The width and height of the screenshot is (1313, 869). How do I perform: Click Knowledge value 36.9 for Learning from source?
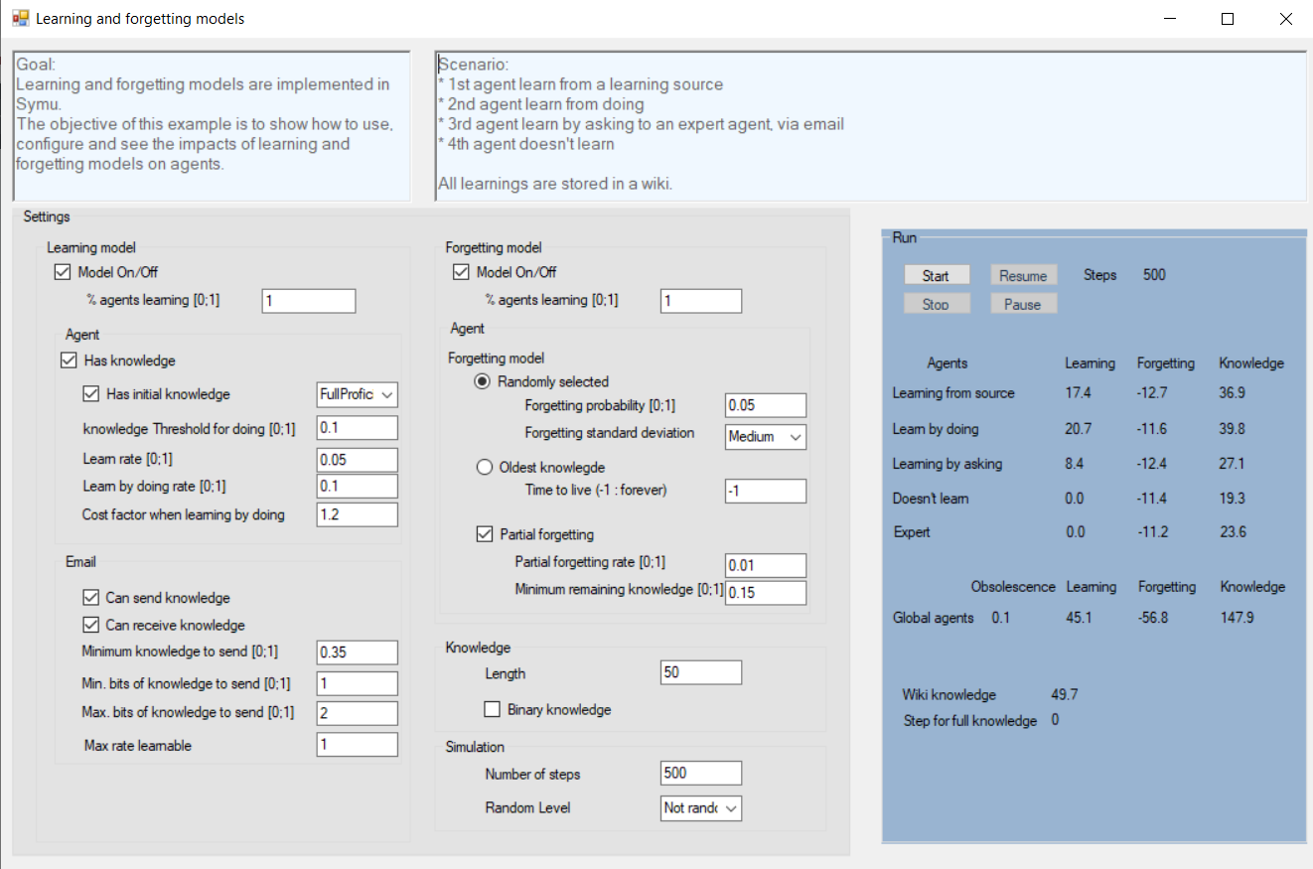coord(1232,393)
